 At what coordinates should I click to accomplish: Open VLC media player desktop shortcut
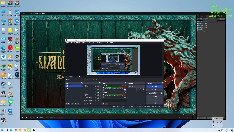pos(10,94)
